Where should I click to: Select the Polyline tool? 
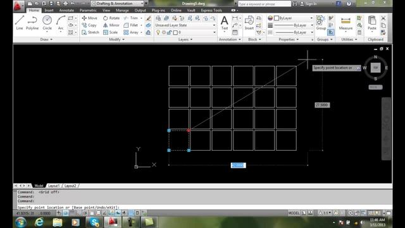tap(32, 23)
